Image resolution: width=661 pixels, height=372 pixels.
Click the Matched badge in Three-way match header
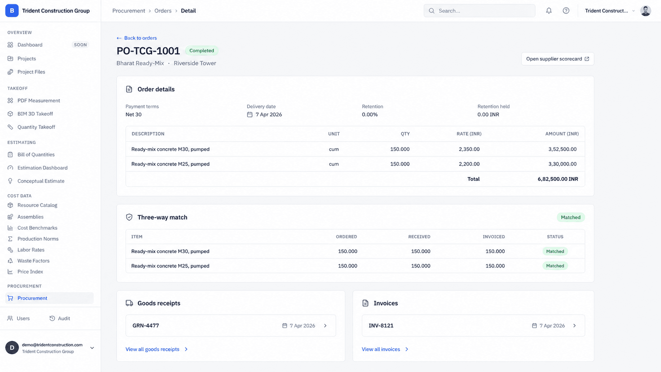(x=570, y=217)
